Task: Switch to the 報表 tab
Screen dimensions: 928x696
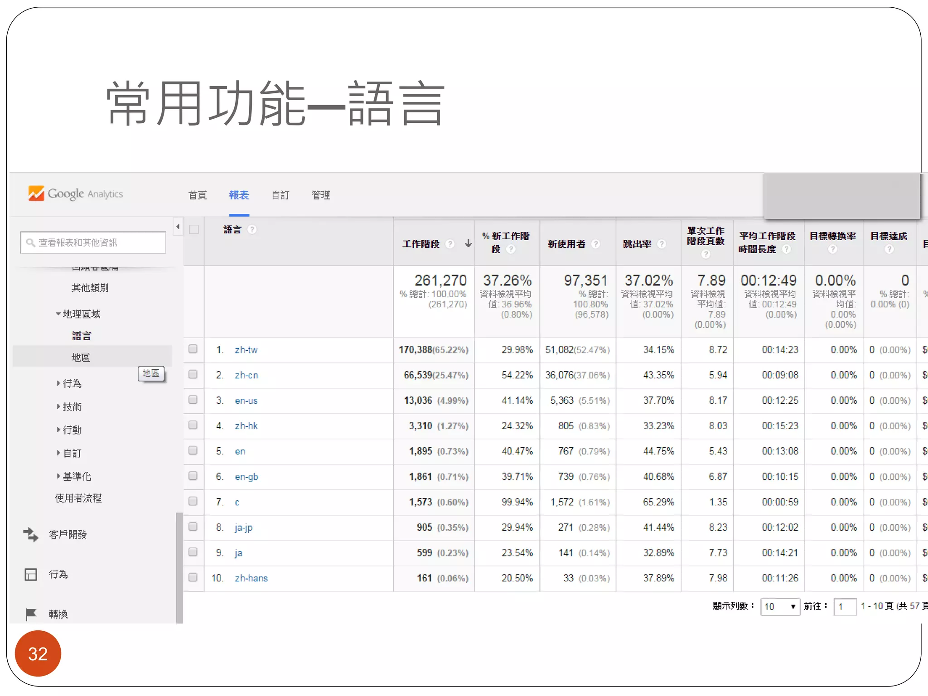Action: (x=239, y=195)
